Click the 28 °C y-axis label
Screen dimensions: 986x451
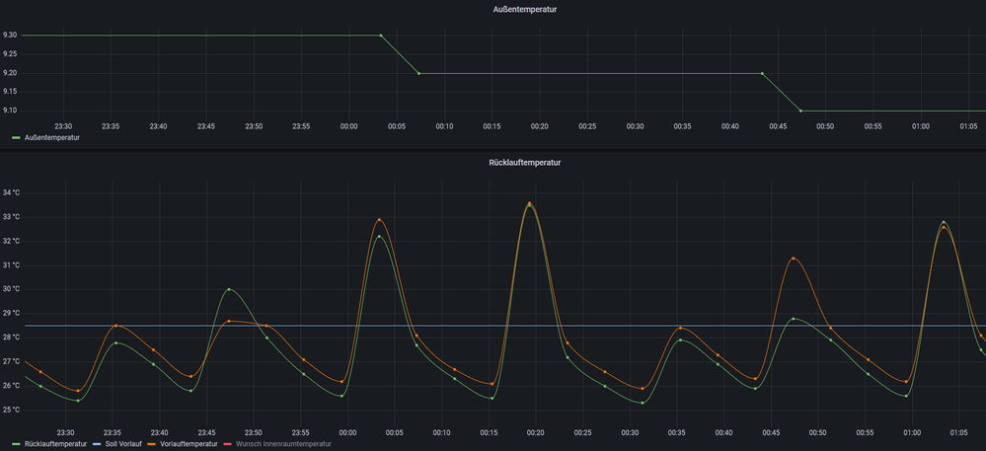11,338
